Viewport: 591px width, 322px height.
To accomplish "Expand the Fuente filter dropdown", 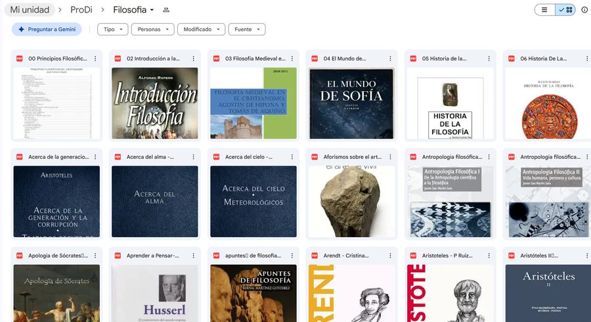I will pyautogui.click(x=247, y=30).
